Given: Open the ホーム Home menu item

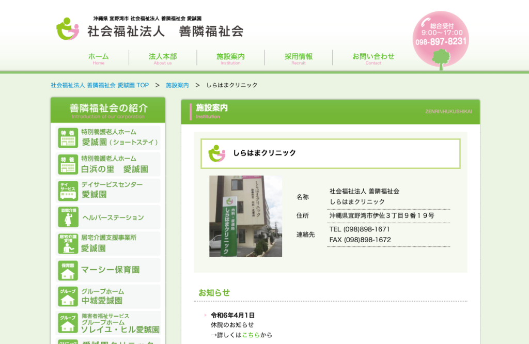Looking at the screenshot, I should [x=99, y=58].
